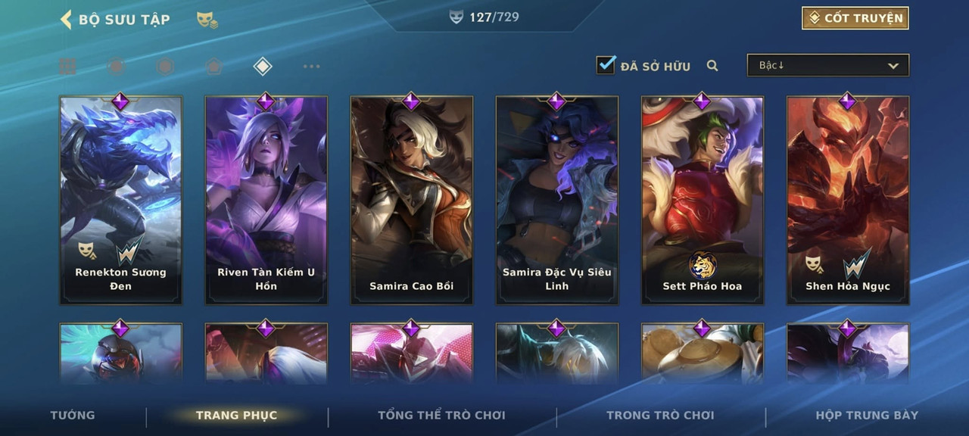Go back using the Bộ Sưu Tập arrow
969x436 pixels.
66,19
